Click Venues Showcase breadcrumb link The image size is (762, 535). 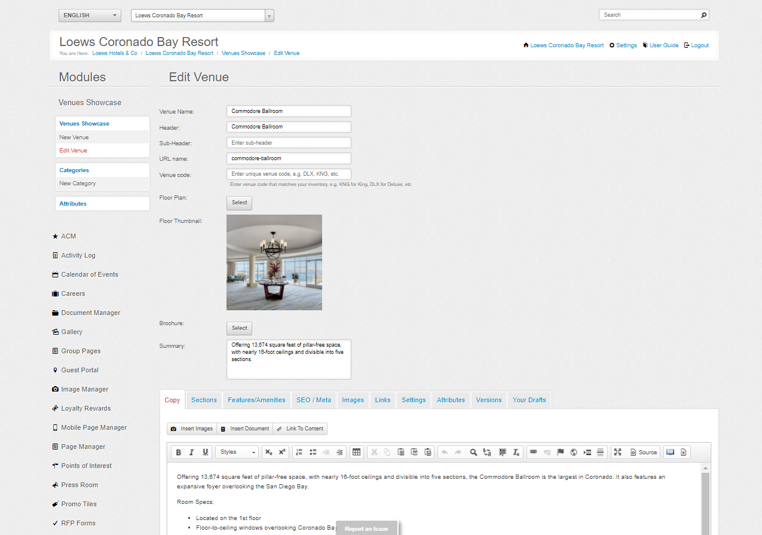pyautogui.click(x=243, y=53)
